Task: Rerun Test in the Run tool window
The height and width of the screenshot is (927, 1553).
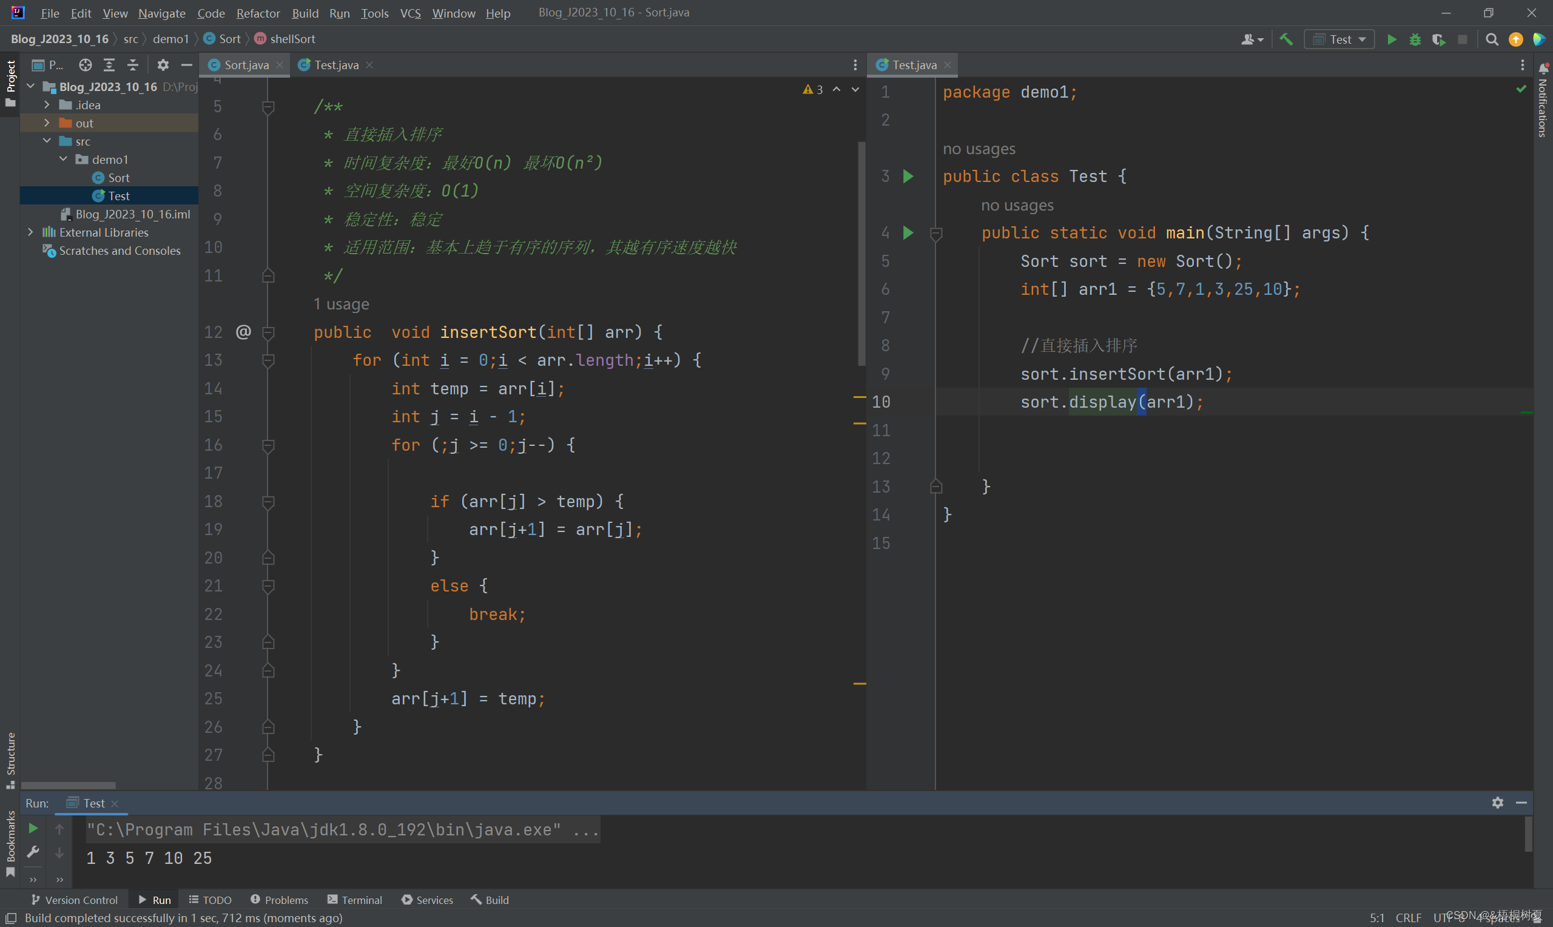Action: click(33, 828)
